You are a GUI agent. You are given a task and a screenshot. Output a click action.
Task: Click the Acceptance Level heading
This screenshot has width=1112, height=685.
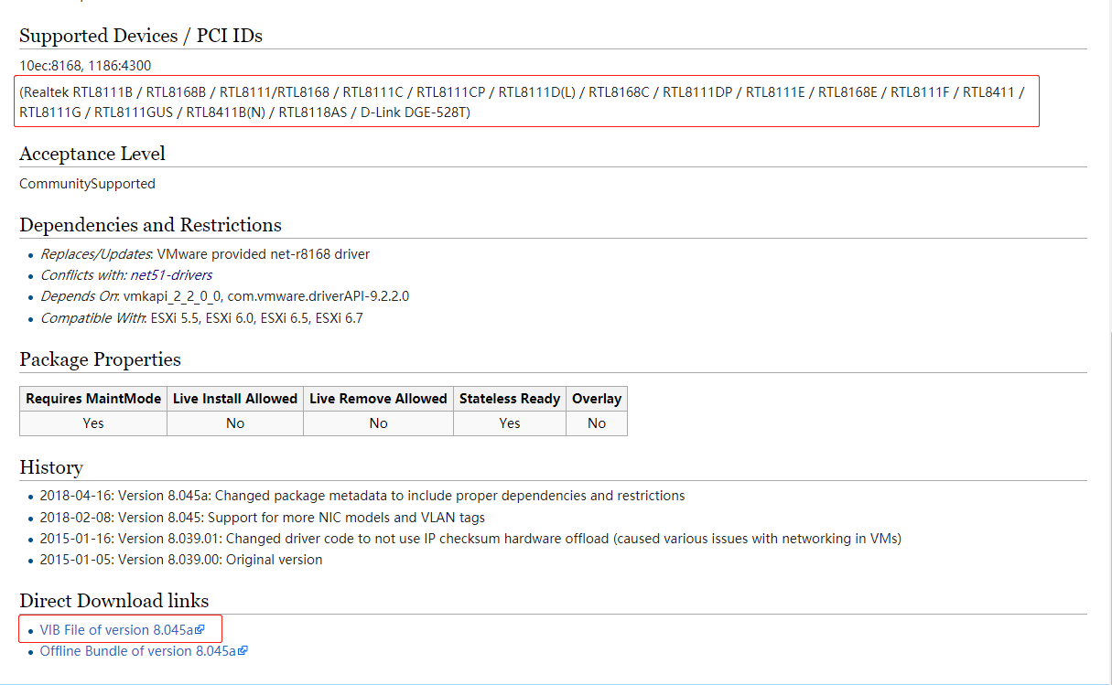coord(92,154)
